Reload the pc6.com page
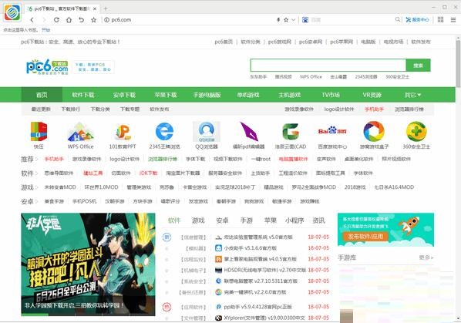 pyautogui.click(x=56, y=20)
